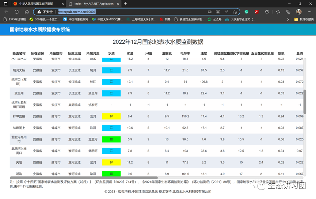Screen dimensions: 316x199
Task: Click the 溶解氧 column header
Action: (x=167, y=53)
